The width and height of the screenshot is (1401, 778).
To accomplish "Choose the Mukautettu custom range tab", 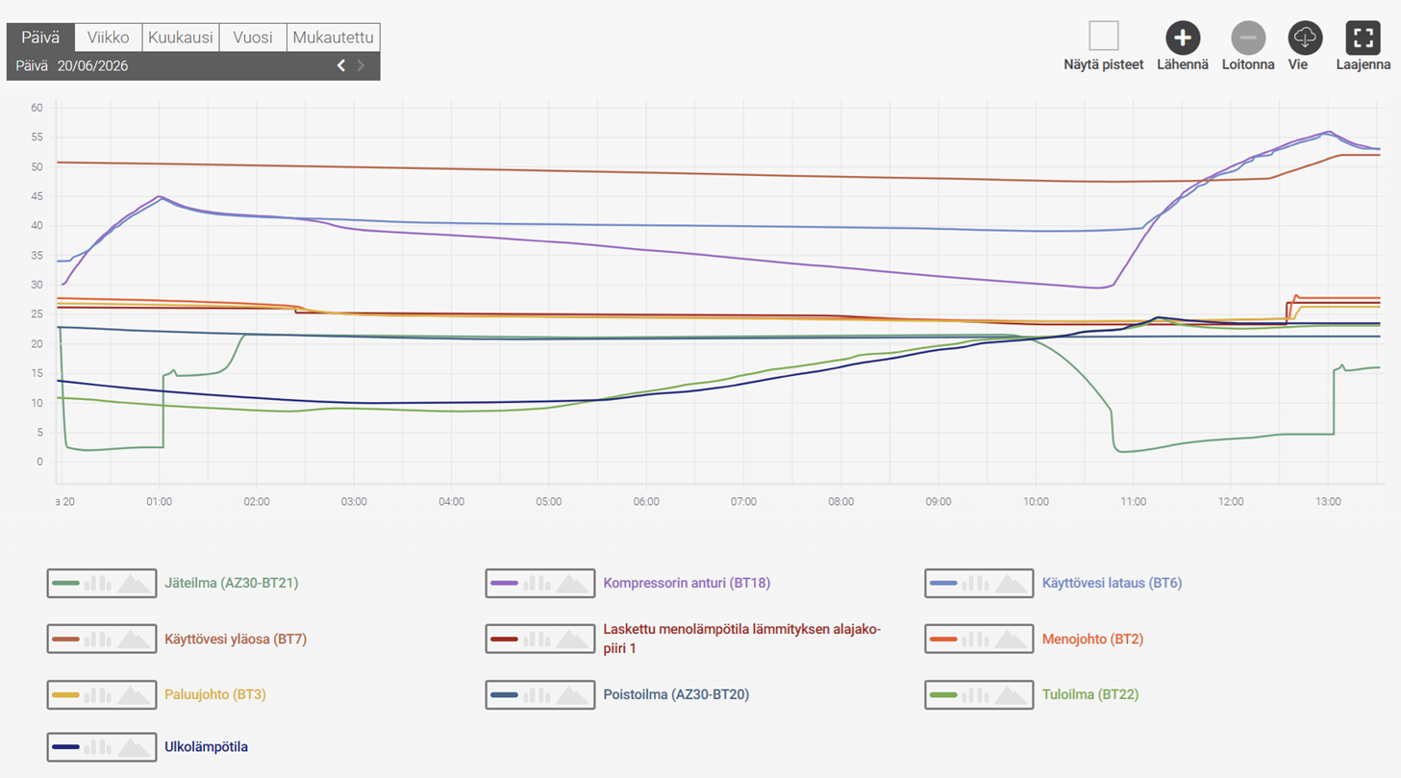I will 333,38.
